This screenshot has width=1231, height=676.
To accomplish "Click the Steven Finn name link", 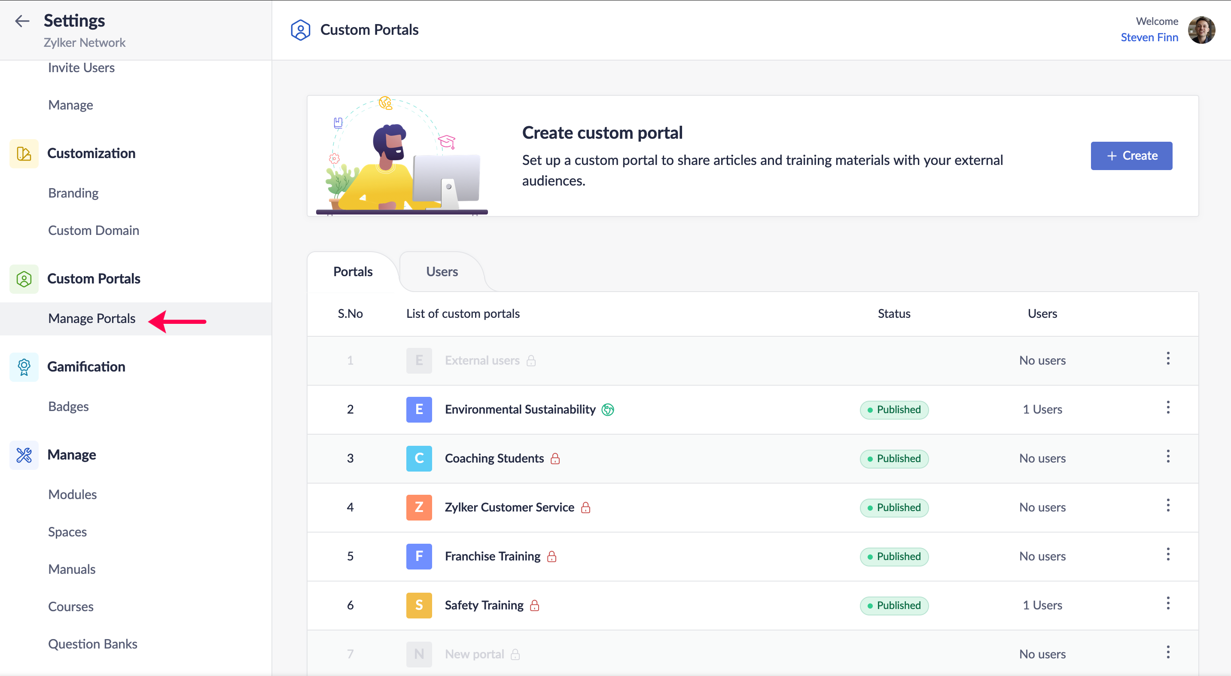I will [1149, 37].
